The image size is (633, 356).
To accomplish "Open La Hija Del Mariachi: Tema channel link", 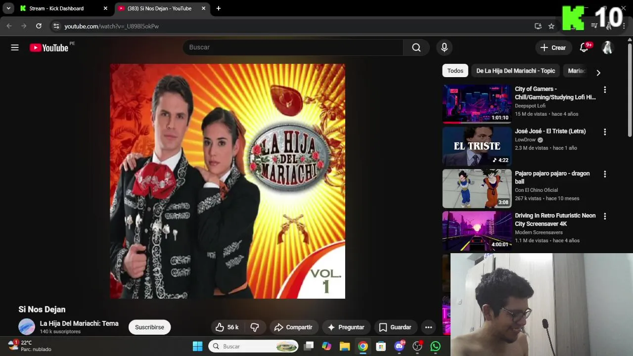I will click(x=79, y=323).
